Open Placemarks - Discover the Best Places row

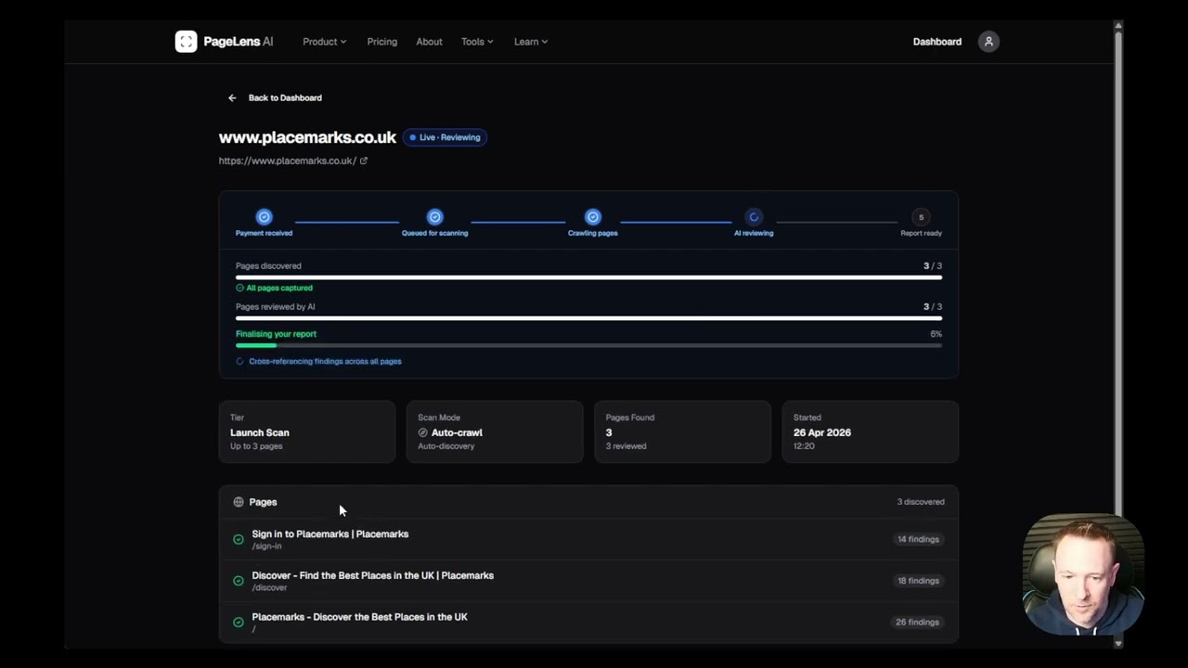(x=588, y=623)
